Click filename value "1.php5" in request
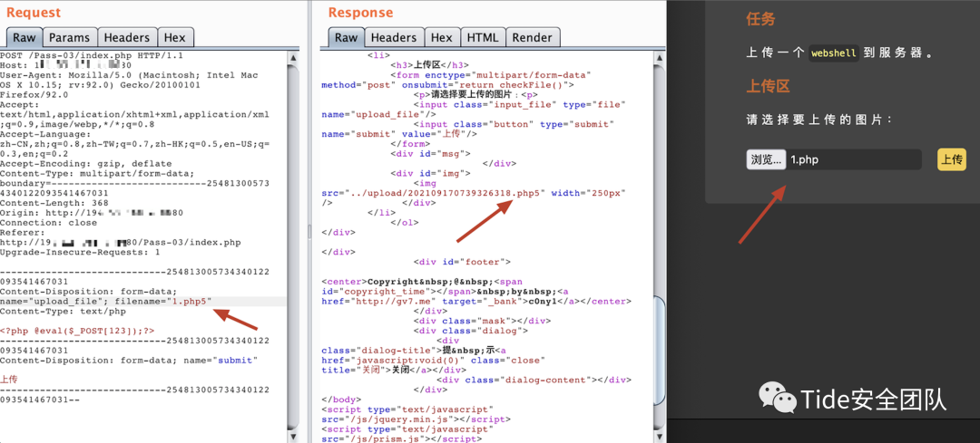 coord(190,302)
